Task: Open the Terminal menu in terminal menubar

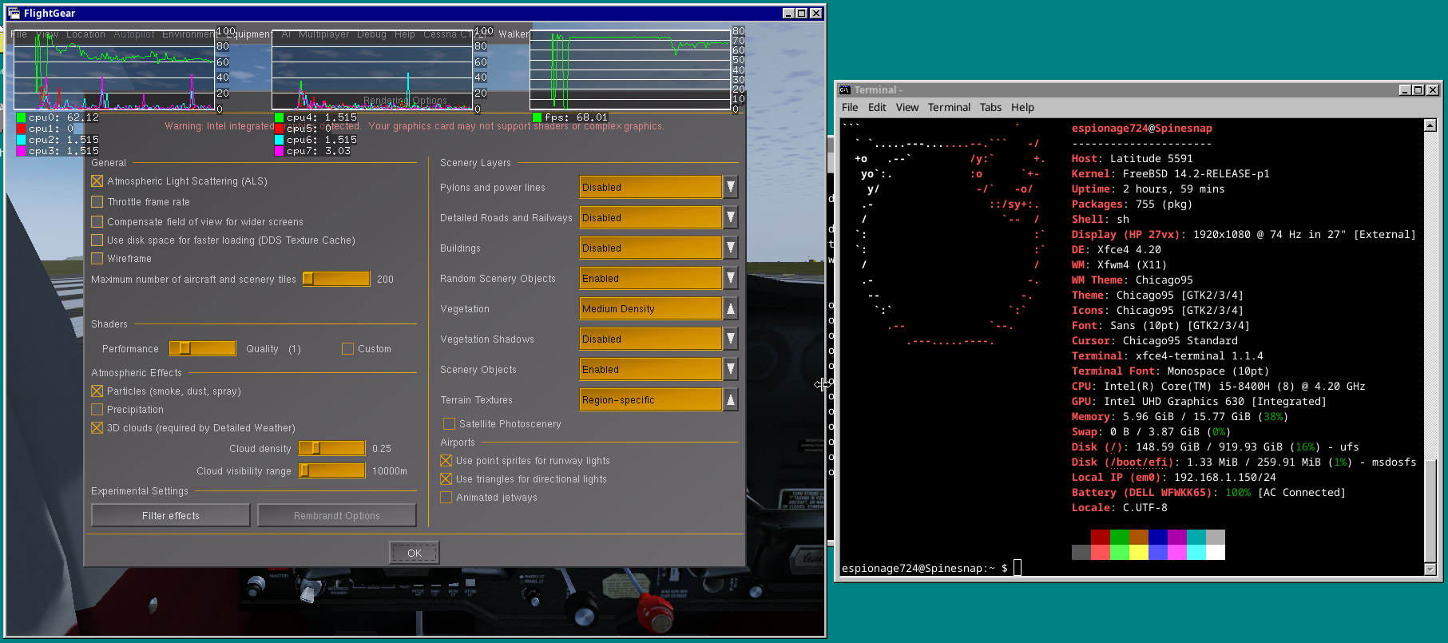Action: click(x=949, y=108)
